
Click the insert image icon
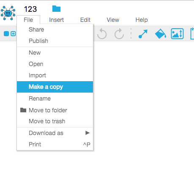[x=177, y=34]
